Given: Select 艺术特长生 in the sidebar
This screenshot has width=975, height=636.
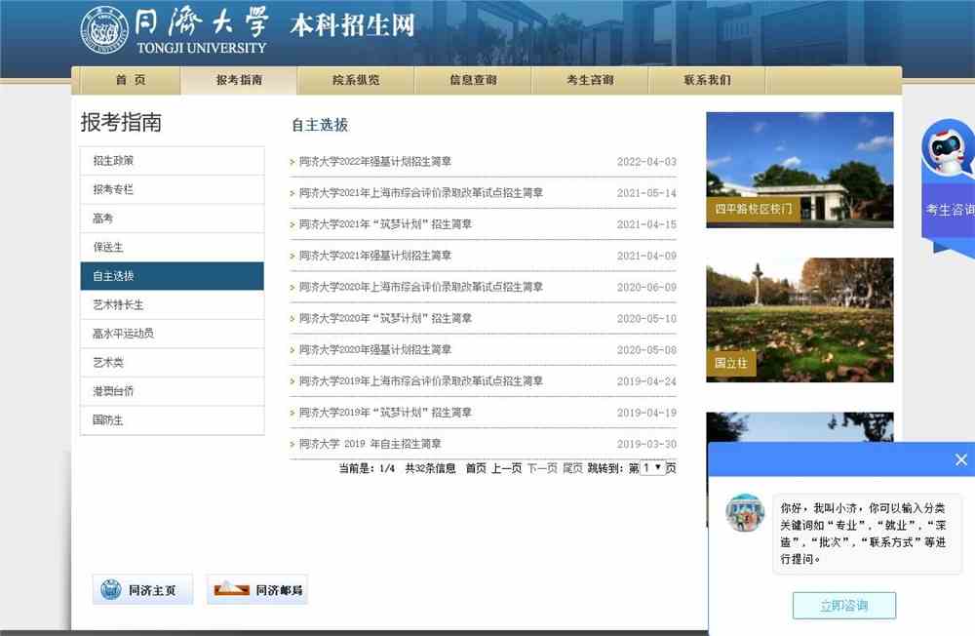Looking at the screenshot, I should [x=173, y=305].
